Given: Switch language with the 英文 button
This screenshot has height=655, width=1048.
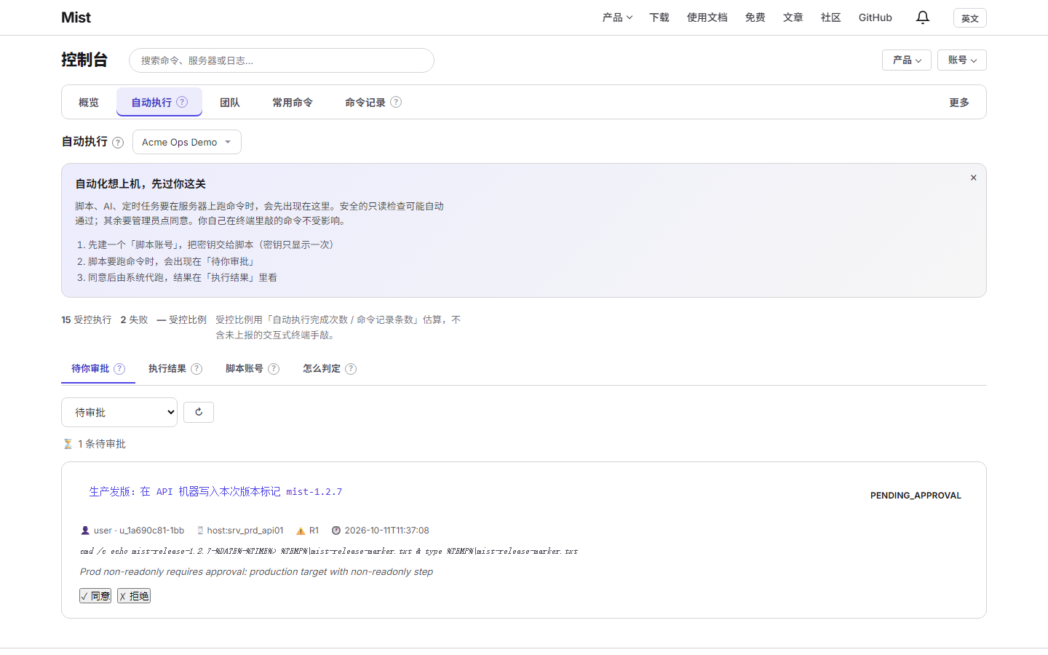Looking at the screenshot, I should 970,18.
